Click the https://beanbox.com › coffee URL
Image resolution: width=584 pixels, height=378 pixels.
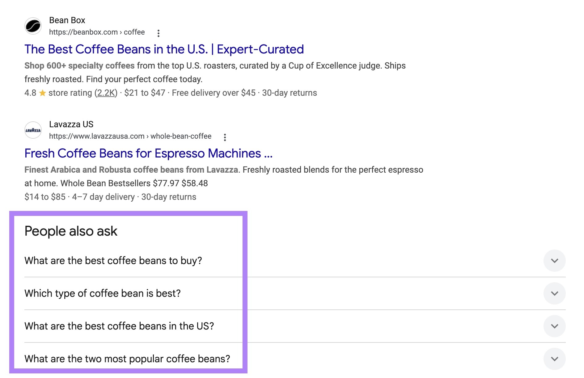97,32
